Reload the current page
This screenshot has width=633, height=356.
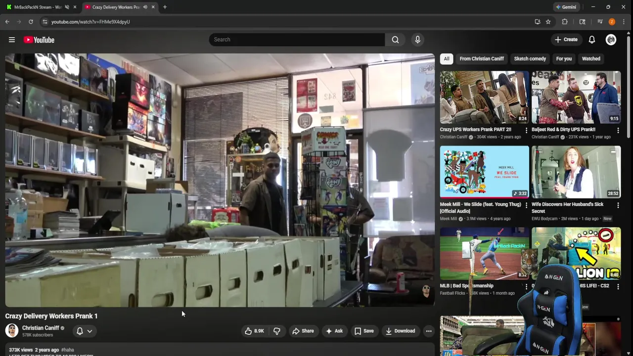pos(31,22)
